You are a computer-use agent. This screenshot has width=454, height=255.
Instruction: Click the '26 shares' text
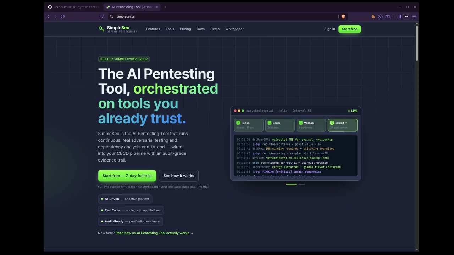click(273, 127)
